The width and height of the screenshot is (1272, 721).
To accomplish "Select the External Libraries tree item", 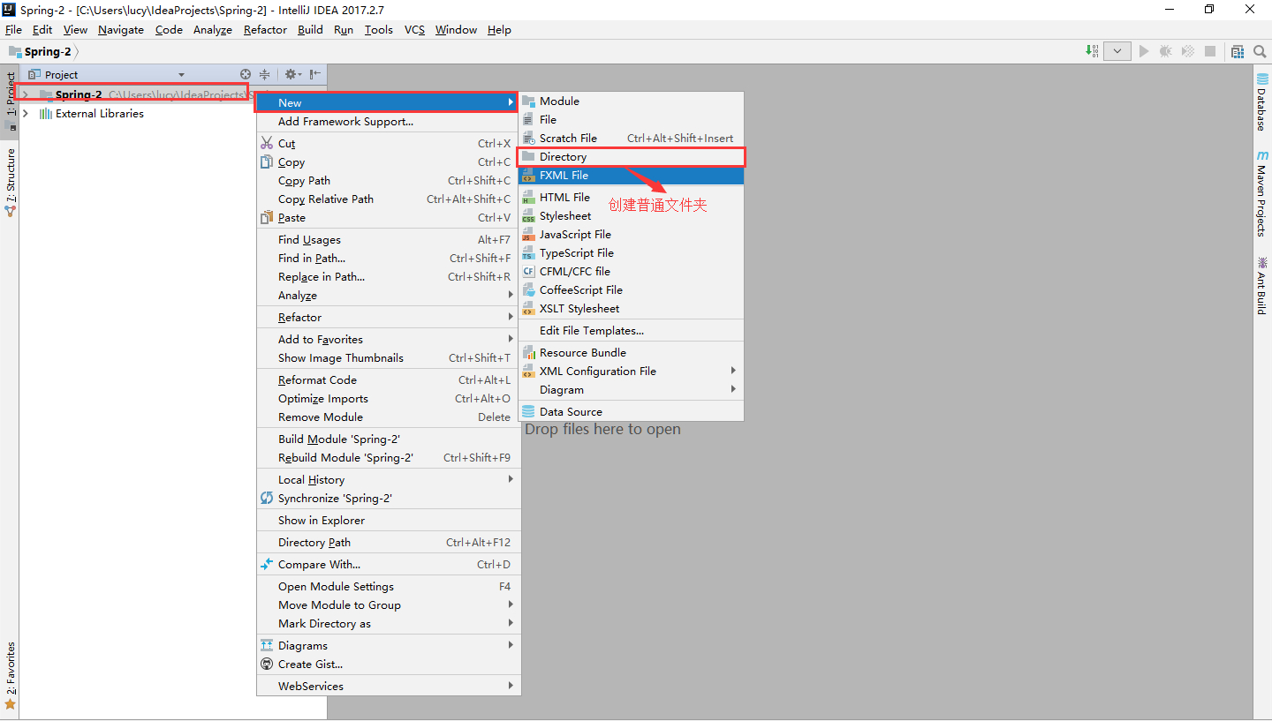I will [99, 113].
